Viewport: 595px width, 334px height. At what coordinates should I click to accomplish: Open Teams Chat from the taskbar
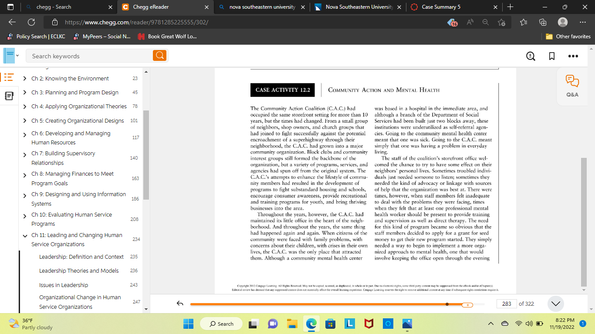[273, 324]
